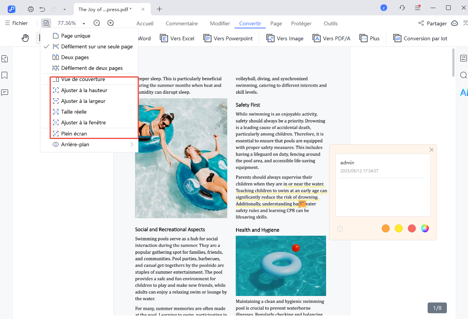The height and width of the screenshot is (319, 468).
Task: Select Défilement sur une seule page option
Action: pyautogui.click(x=97, y=46)
